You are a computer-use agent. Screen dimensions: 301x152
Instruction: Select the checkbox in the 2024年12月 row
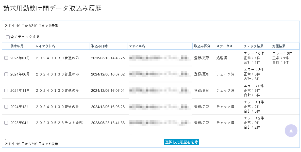pyautogui.click(x=6, y=107)
